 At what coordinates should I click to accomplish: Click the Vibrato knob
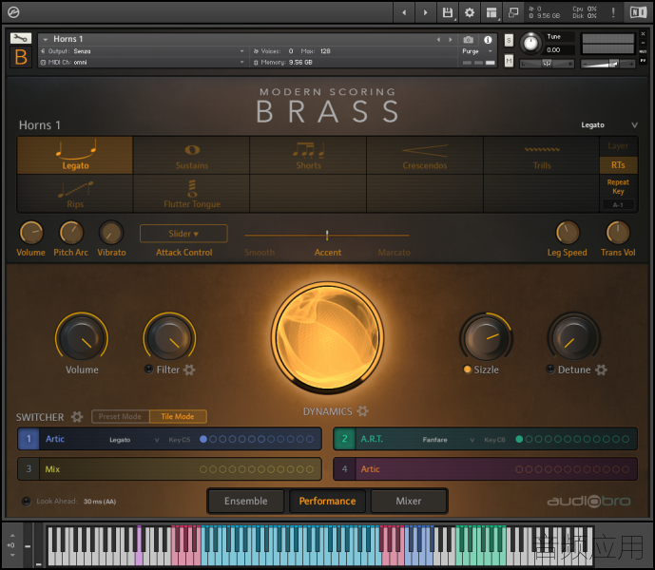(x=111, y=233)
